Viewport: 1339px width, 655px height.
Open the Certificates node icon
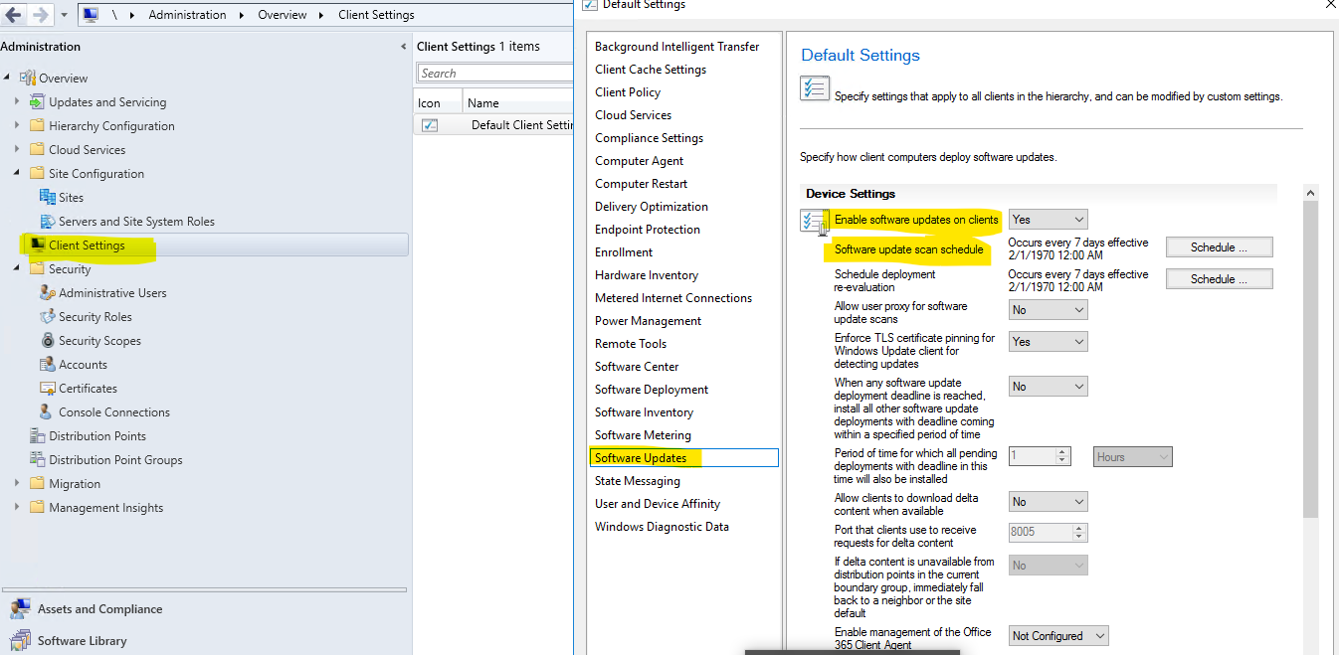click(48, 388)
